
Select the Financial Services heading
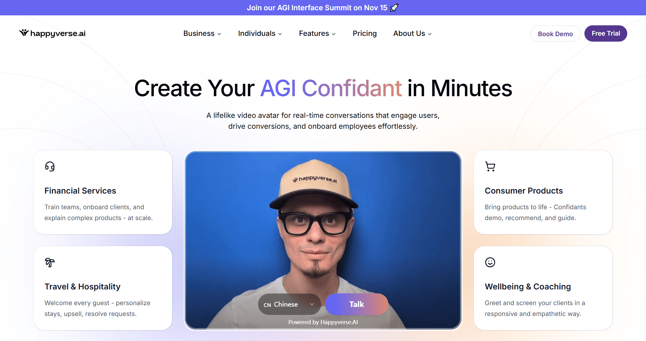pyautogui.click(x=80, y=191)
